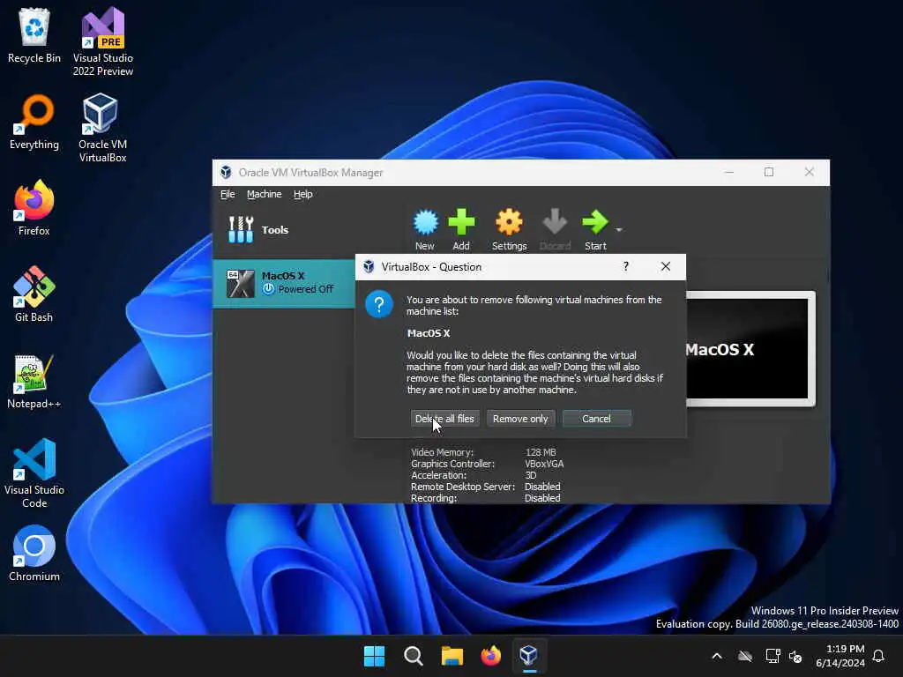The height and width of the screenshot is (677, 903).
Task: Expand the Start button dropdown arrow
Action: pos(618,230)
